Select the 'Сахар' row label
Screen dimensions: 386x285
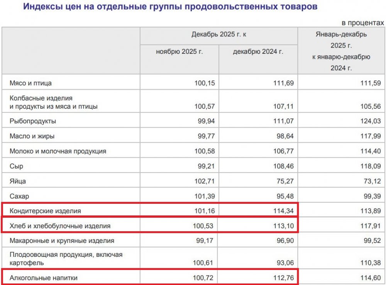click(19, 196)
